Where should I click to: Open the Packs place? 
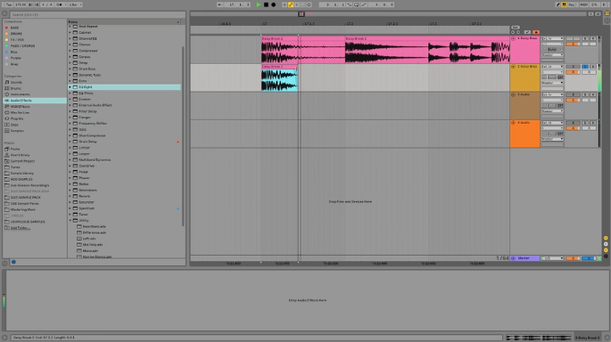tap(15, 149)
